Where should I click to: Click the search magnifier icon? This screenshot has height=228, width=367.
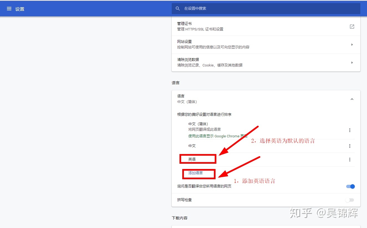pos(178,8)
